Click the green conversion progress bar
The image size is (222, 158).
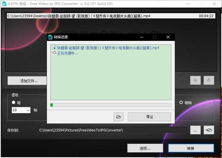[x=111, y=105]
